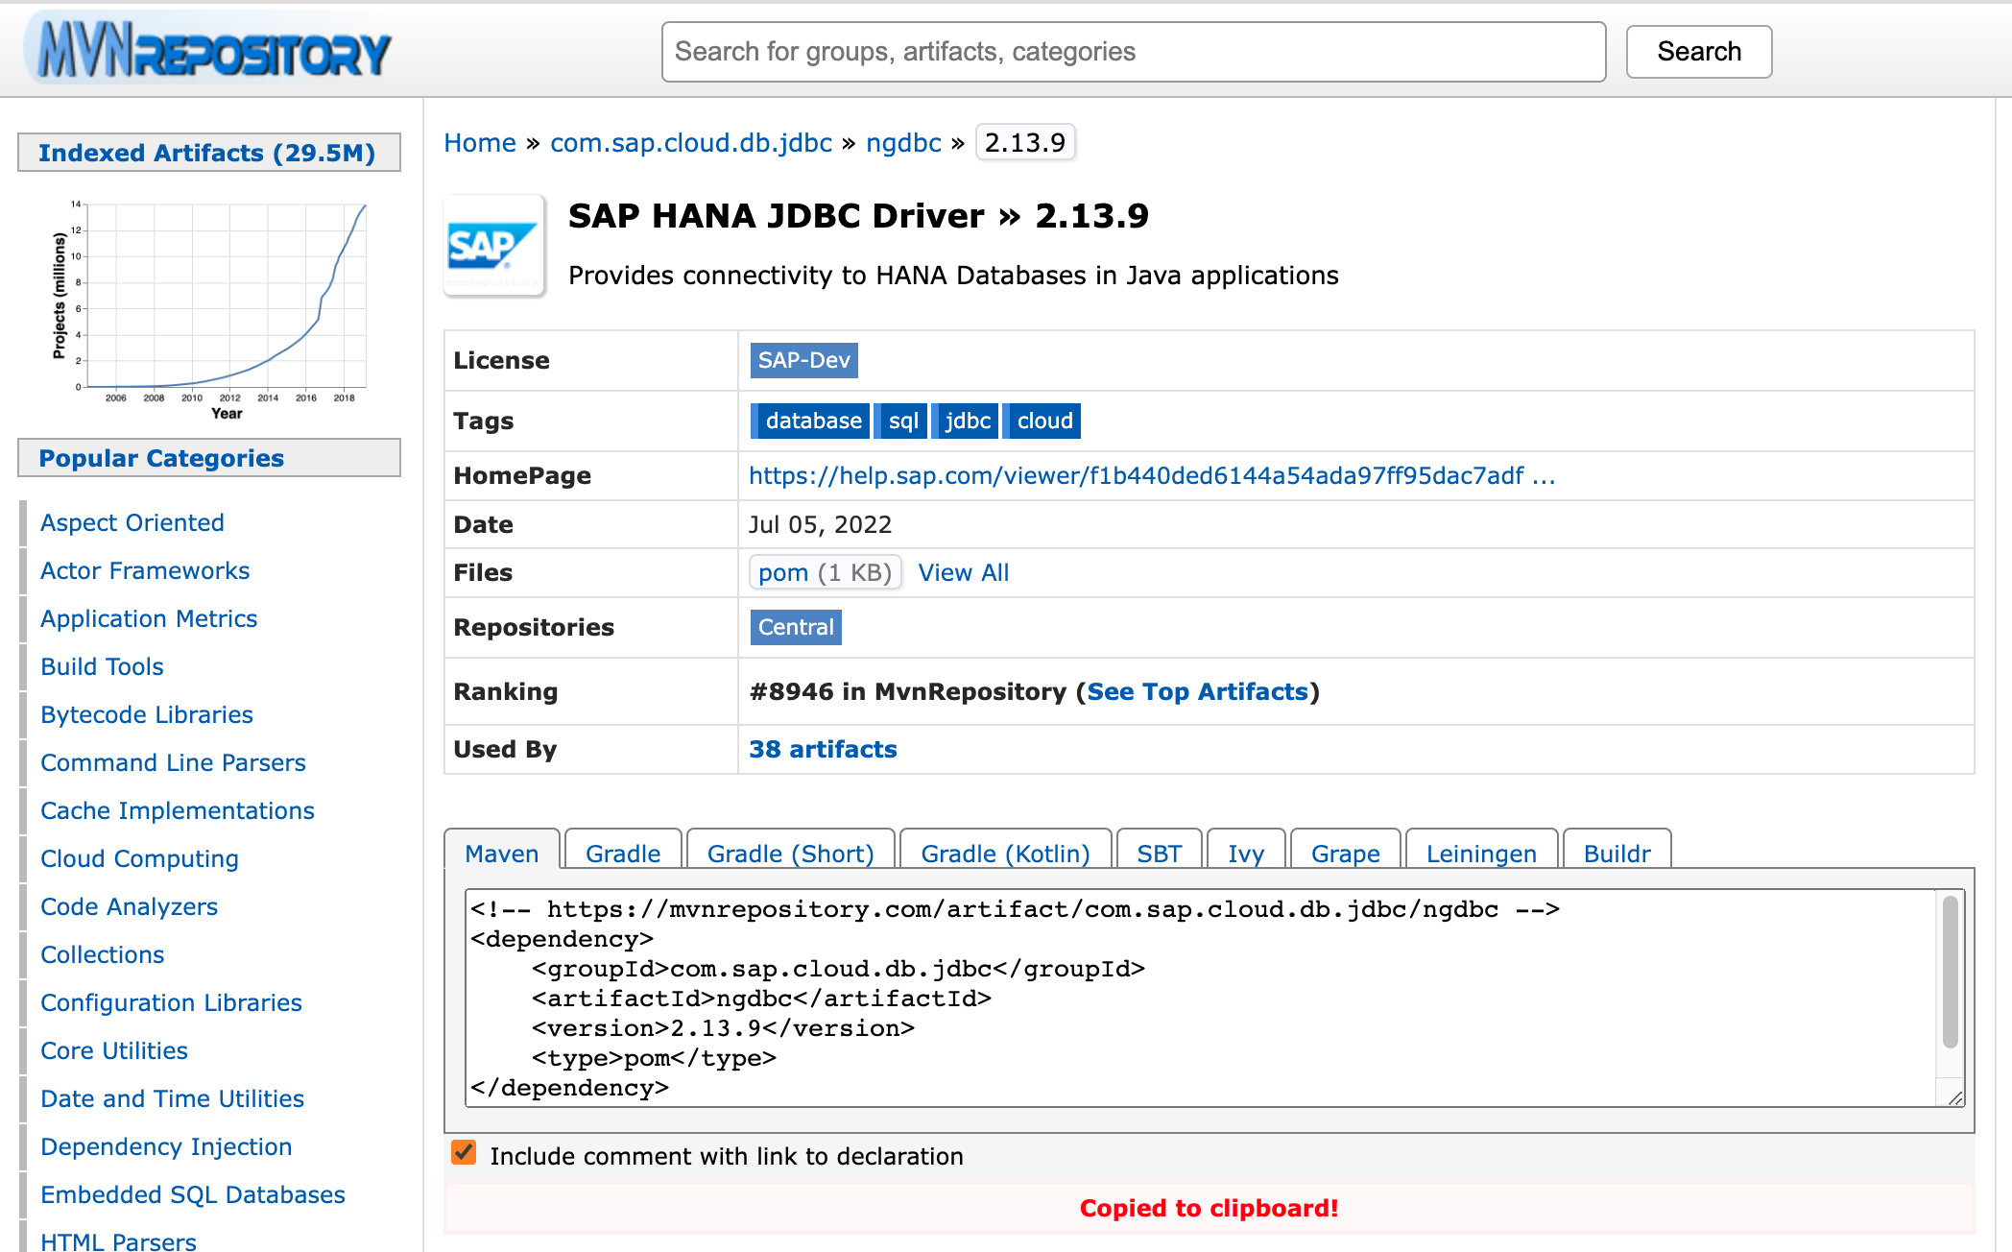The height and width of the screenshot is (1252, 2012).
Task: Click the dependency snippet scrollbar
Action: 1950,972
